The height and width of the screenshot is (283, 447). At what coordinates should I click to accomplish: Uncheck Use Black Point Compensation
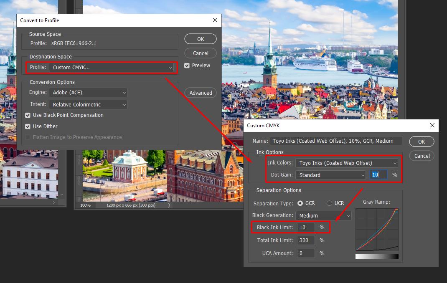point(28,115)
